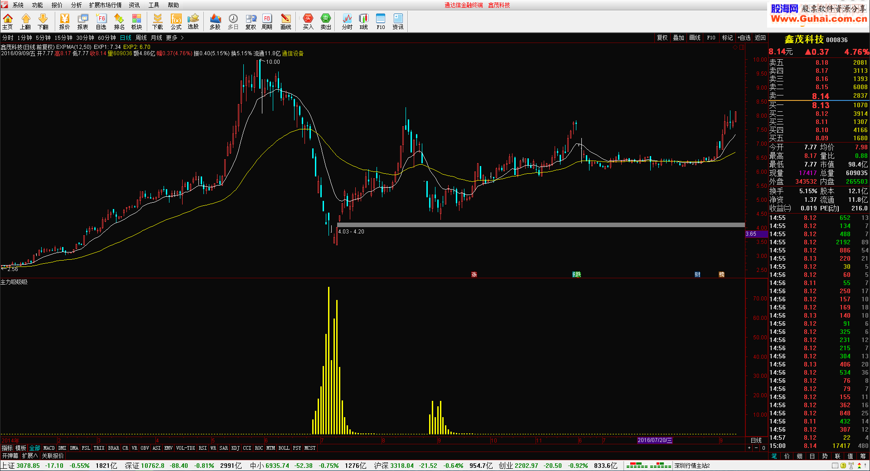Open the 报价 quotes icon
Screen dimensions: 870x471
click(x=64, y=21)
